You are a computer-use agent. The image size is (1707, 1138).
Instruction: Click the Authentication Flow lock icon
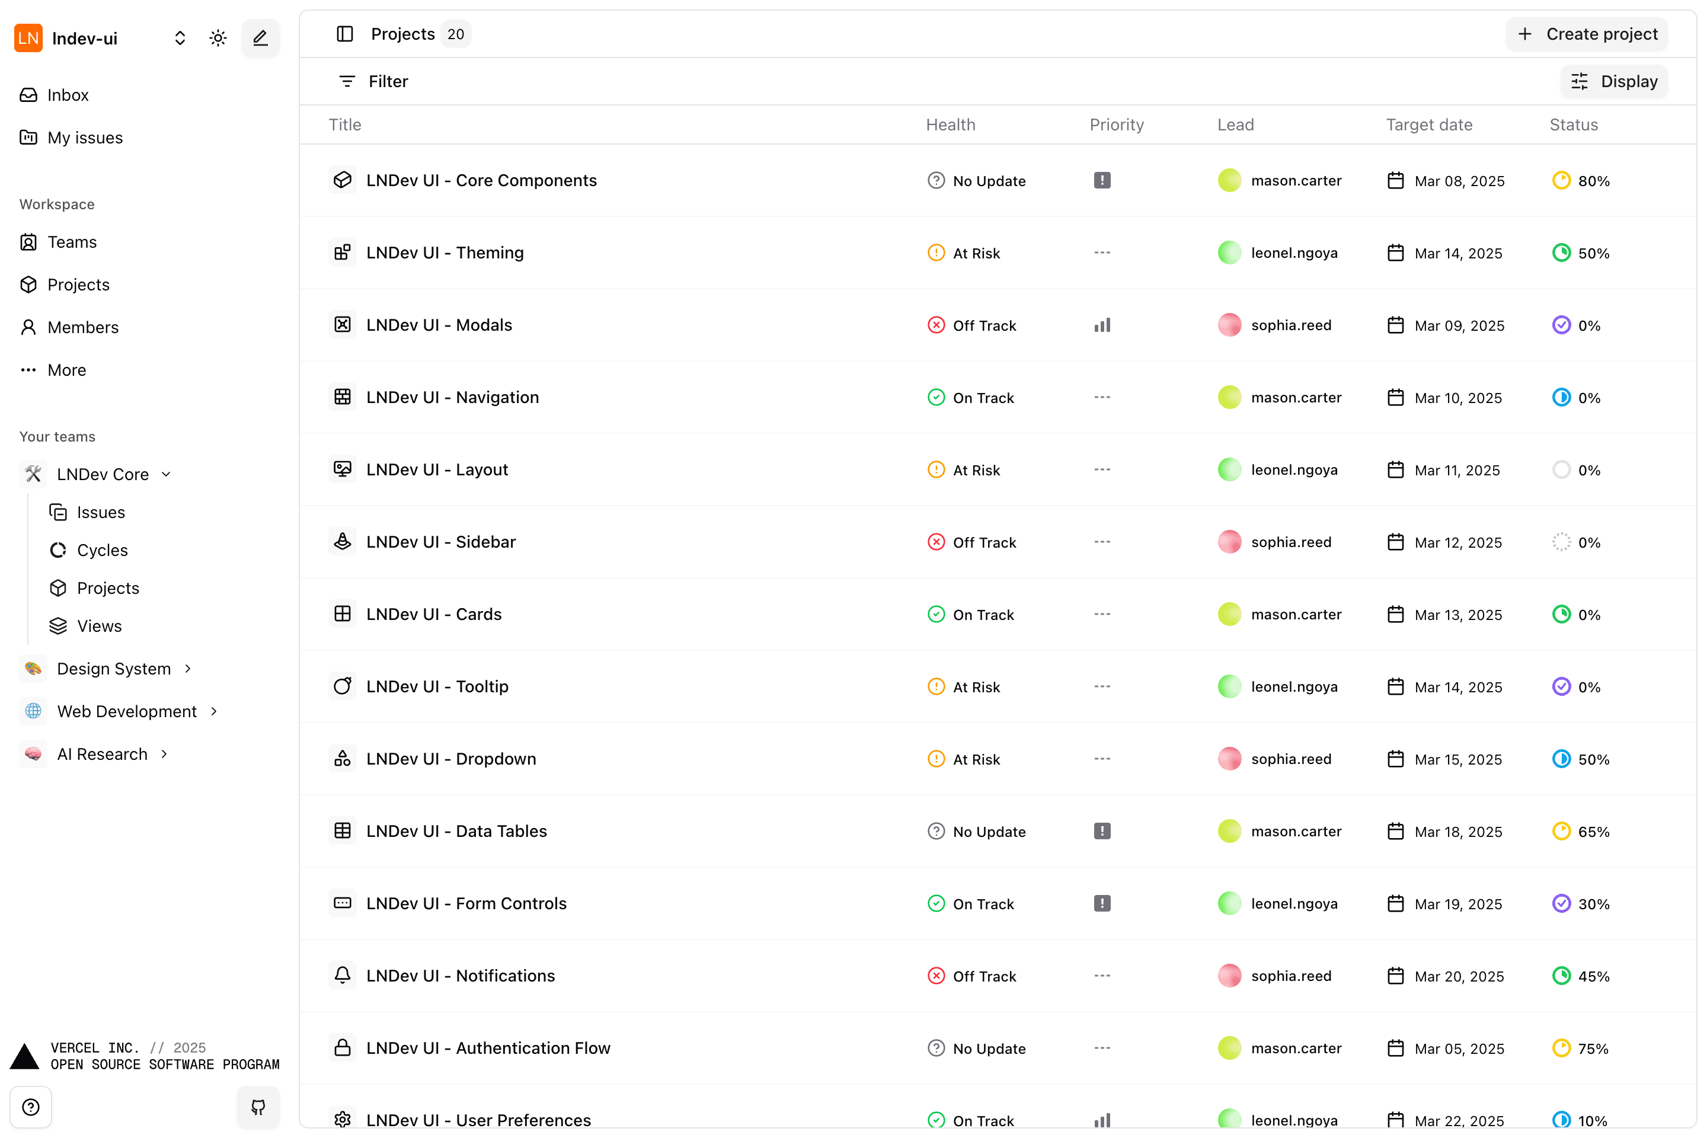(x=343, y=1047)
